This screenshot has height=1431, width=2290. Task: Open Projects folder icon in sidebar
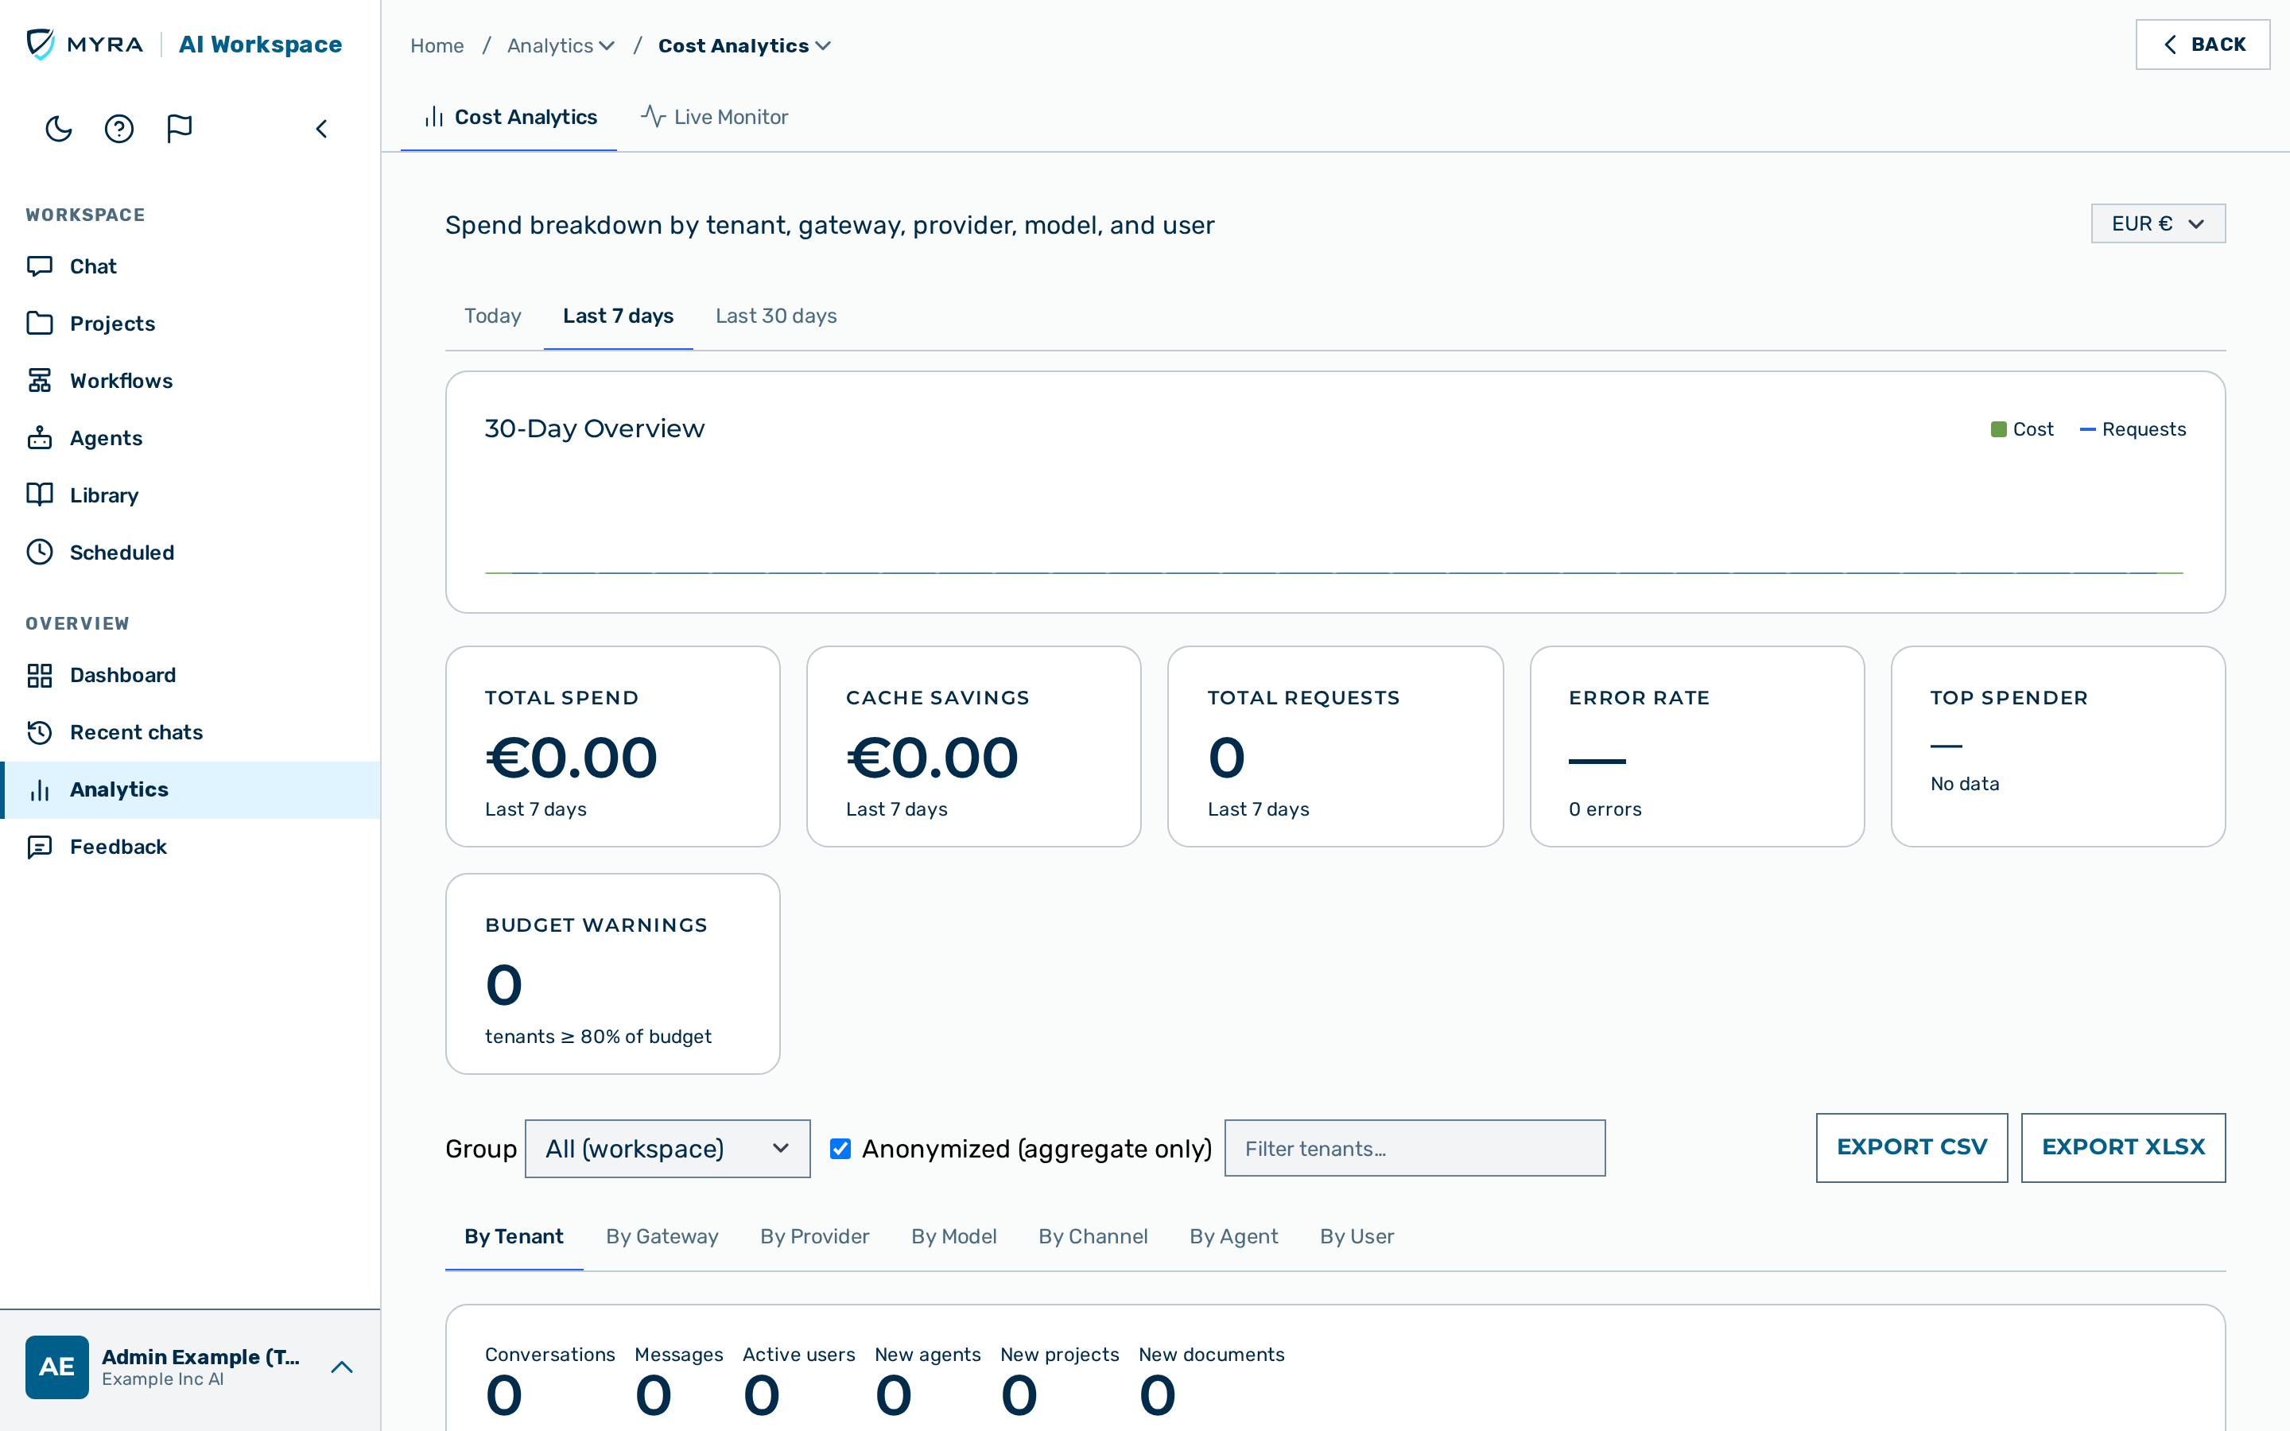[x=40, y=323]
